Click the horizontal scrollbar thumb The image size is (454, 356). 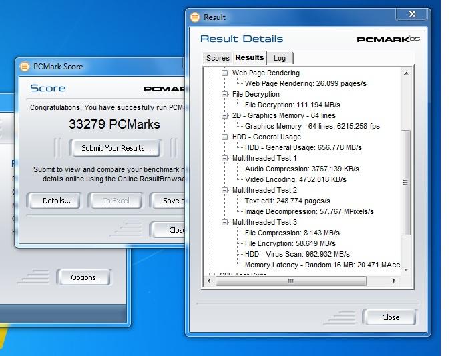tap(291, 281)
